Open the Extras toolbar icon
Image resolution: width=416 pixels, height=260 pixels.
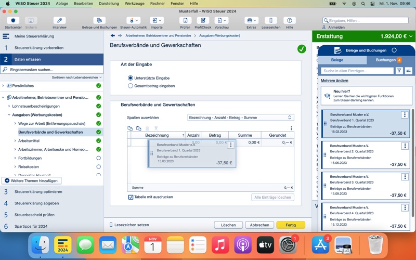pyautogui.click(x=251, y=20)
